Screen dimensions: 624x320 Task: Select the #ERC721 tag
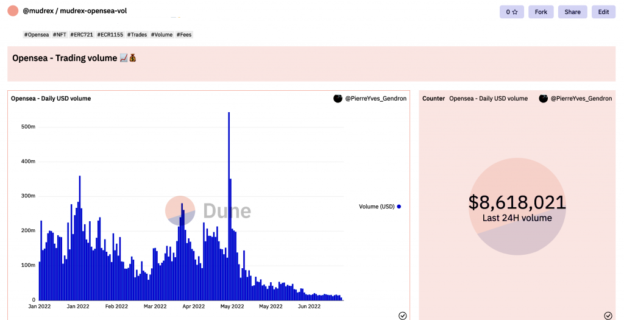(x=82, y=35)
